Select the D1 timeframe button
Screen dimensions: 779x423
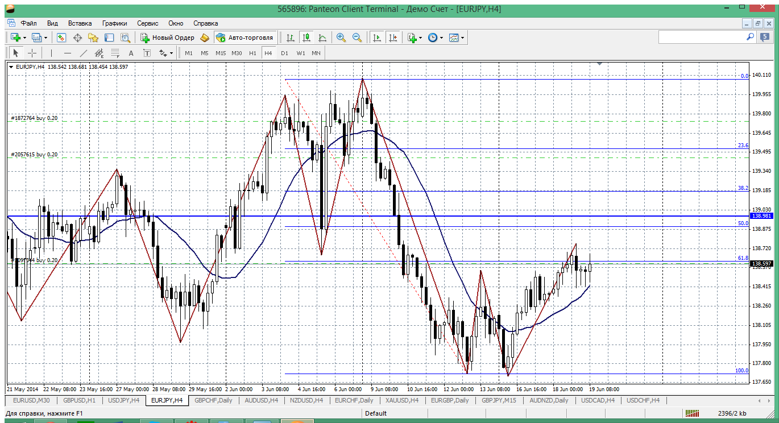pos(284,53)
